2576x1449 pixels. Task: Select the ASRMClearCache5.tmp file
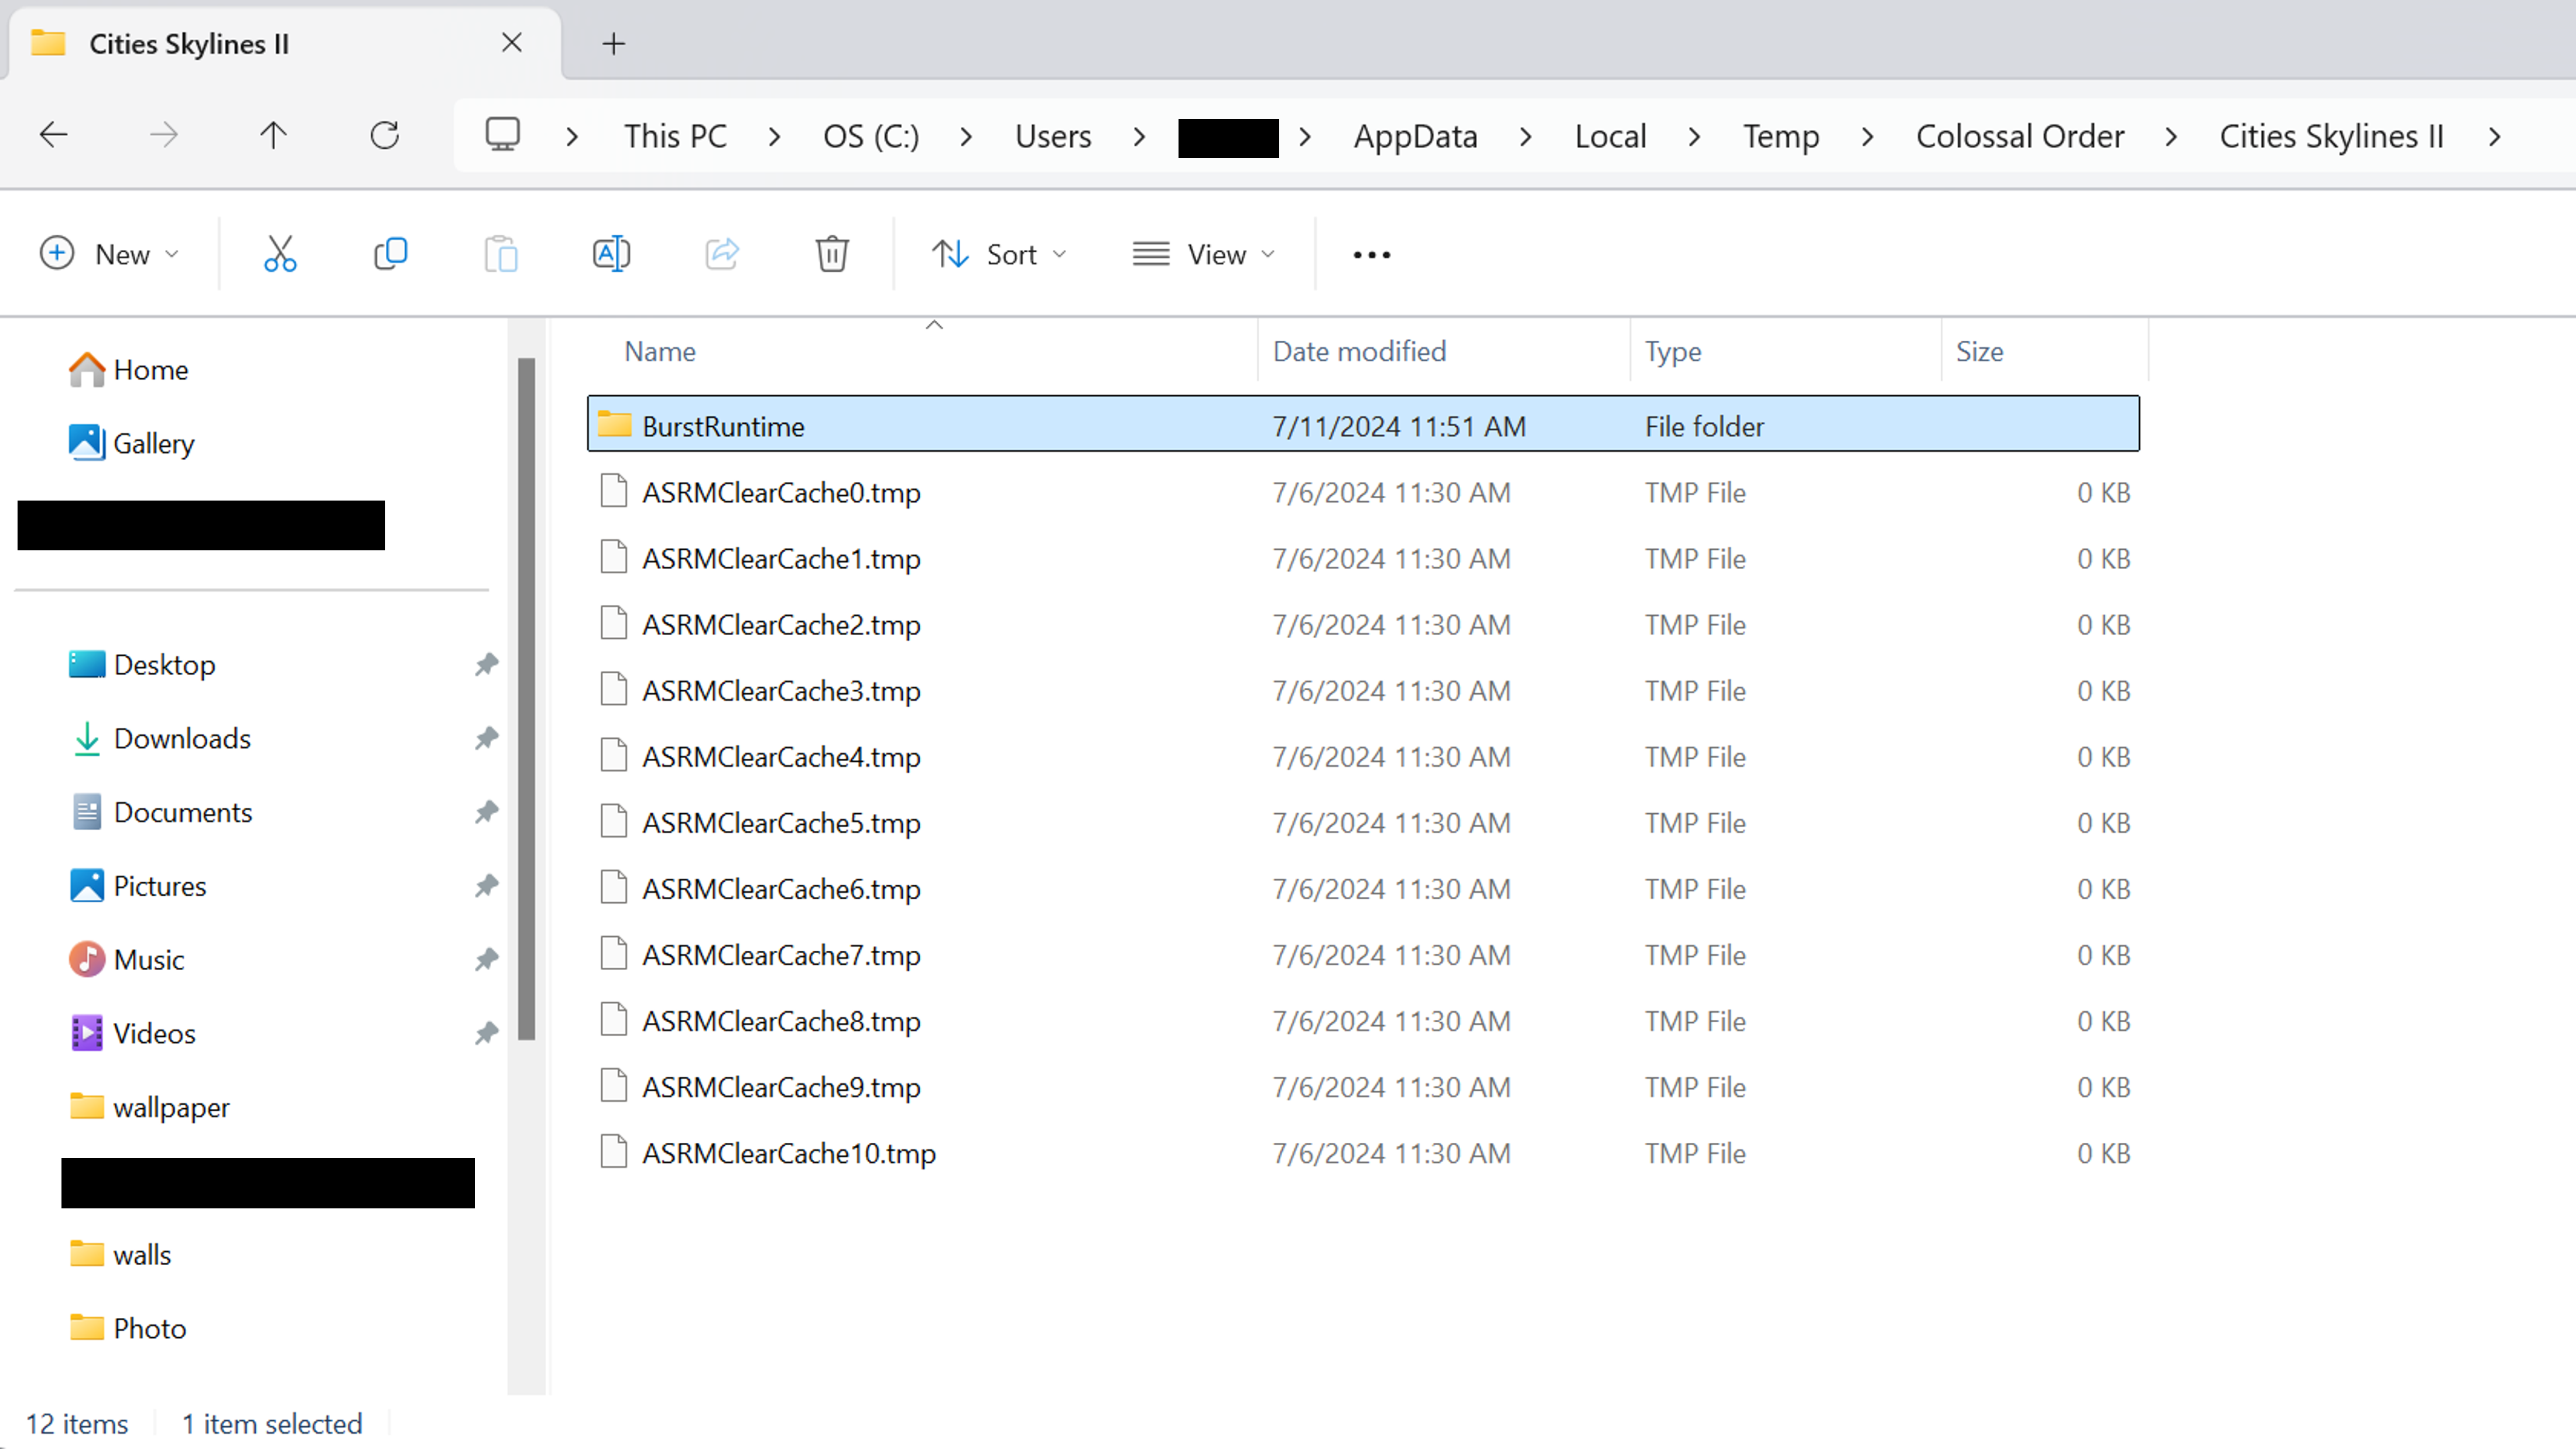(x=781, y=822)
